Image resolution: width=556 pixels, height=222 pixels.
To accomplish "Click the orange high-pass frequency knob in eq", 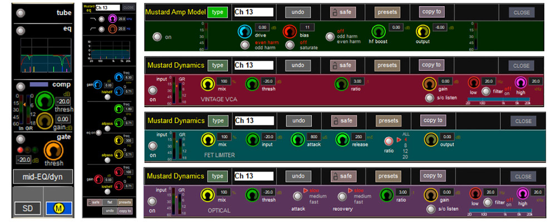I will click(x=112, y=29).
